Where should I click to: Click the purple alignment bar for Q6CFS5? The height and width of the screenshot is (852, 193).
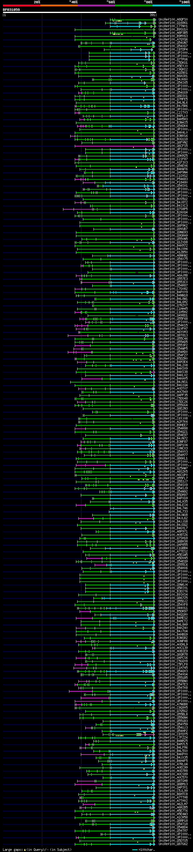point(115,146)
